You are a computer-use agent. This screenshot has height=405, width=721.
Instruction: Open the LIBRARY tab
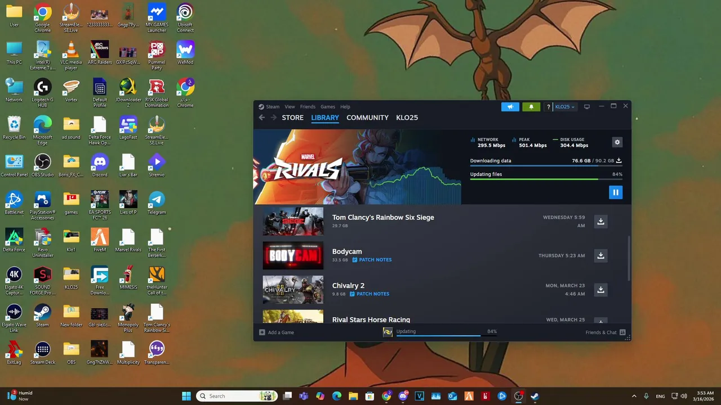point(325,118)
